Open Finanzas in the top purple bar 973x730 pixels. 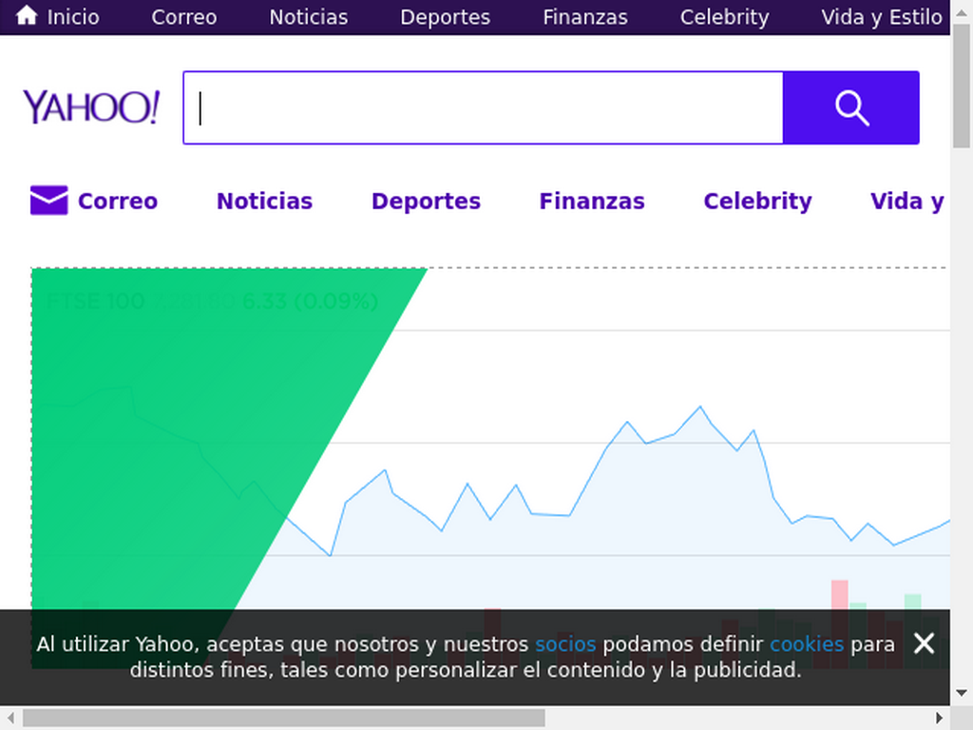[585, 17]
